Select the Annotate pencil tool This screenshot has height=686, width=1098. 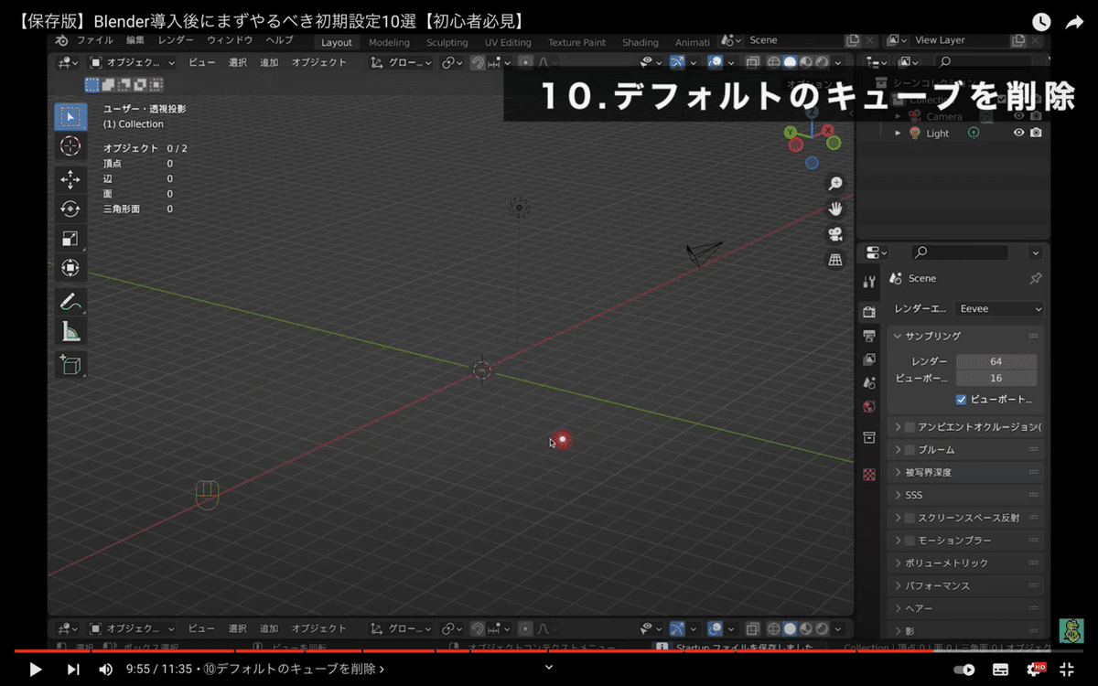(70, 301)
